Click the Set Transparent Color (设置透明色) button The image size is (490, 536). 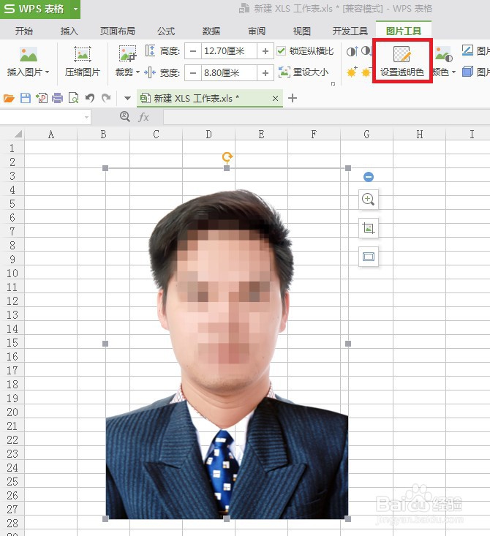tap(402, 61)
